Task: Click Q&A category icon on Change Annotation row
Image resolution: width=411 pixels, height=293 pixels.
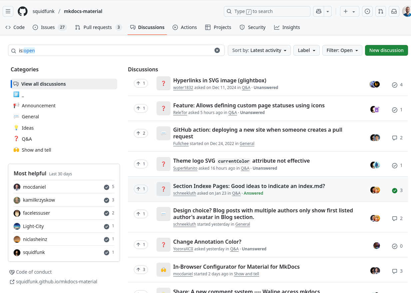Action: click(164, 245)
